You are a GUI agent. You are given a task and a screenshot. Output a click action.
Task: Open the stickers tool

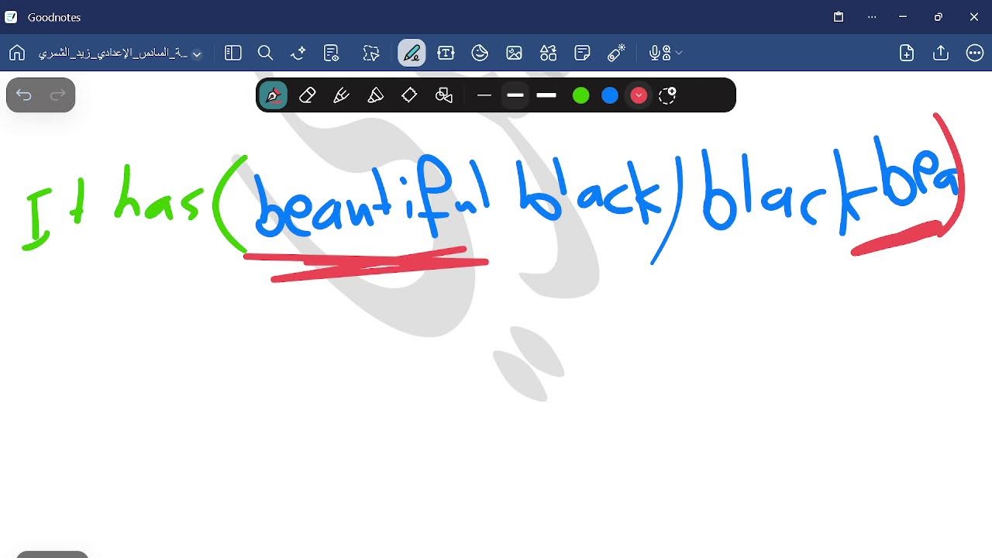(x=480, y=53)
